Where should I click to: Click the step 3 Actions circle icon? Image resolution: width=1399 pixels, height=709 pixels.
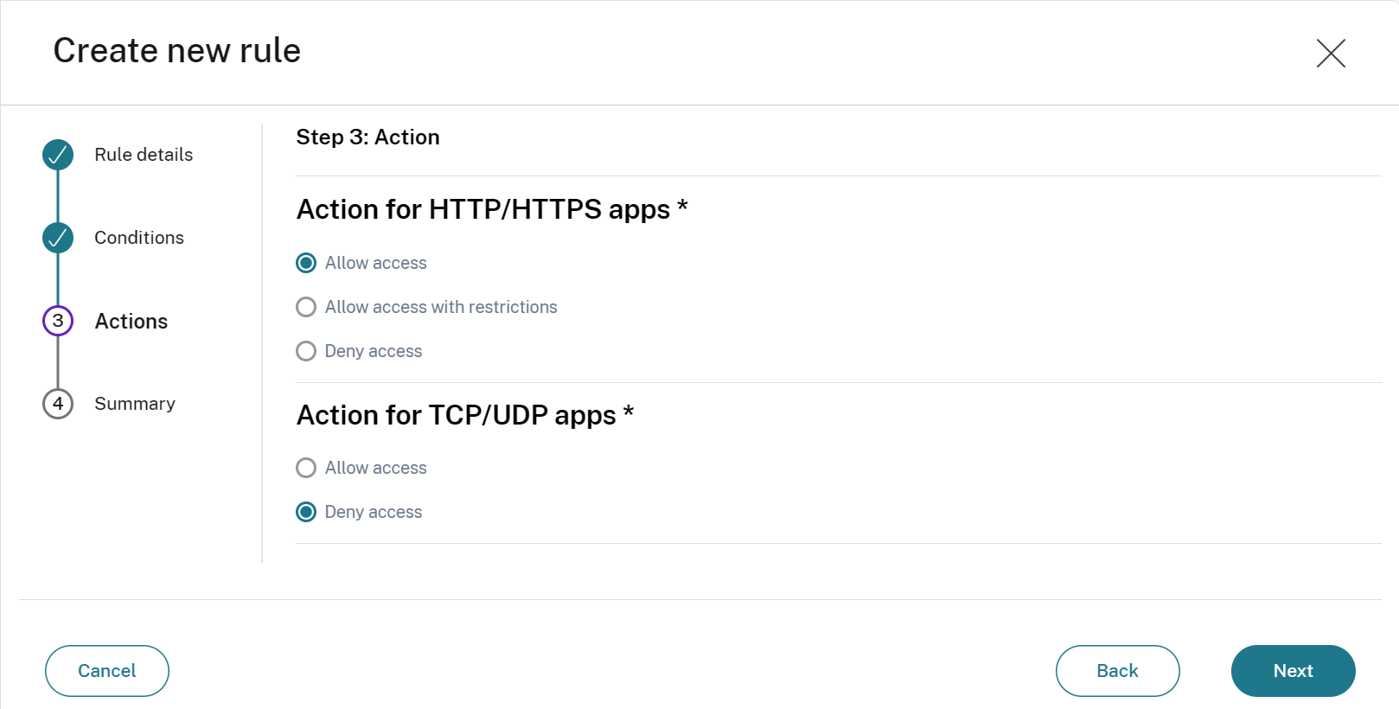click(58, 321)
